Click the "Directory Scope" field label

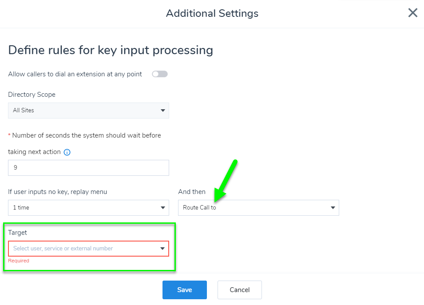pyautogui.click(x=32, y=95)
